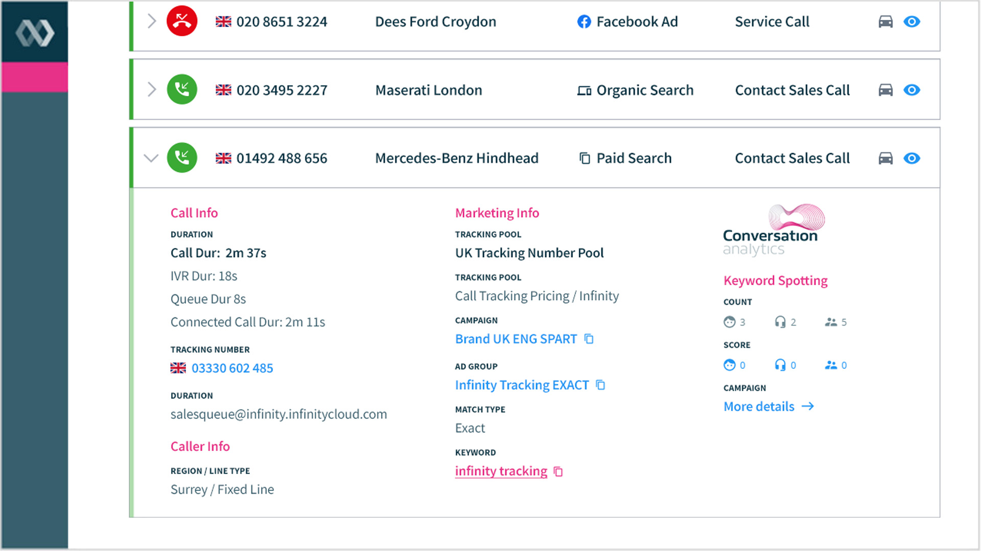The width and height of the screenshot is (981, 551).
Task: Click the IVR Dur: 18s value
Action: [204, 277]
